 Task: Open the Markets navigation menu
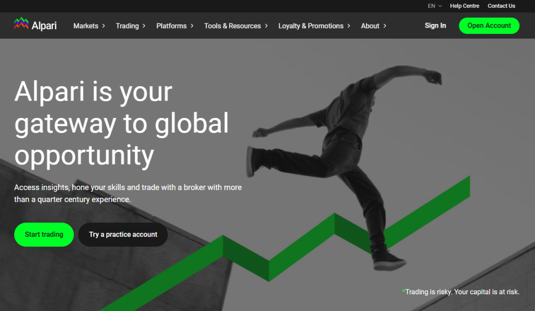86,26
